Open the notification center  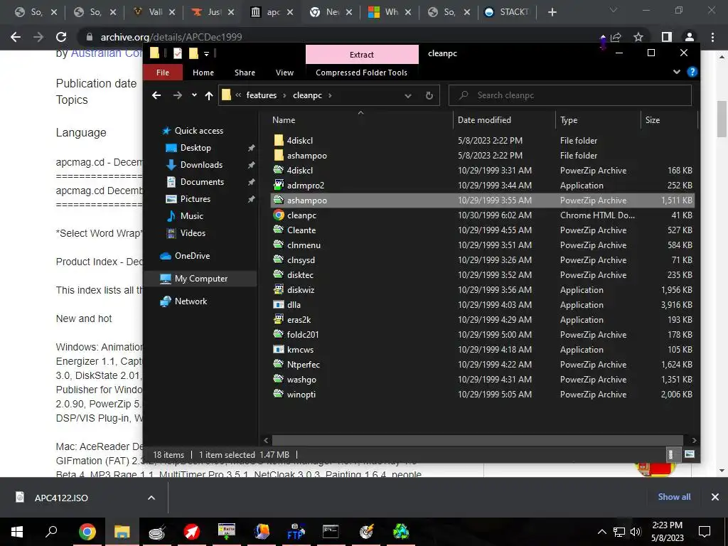tap(705, 532)
